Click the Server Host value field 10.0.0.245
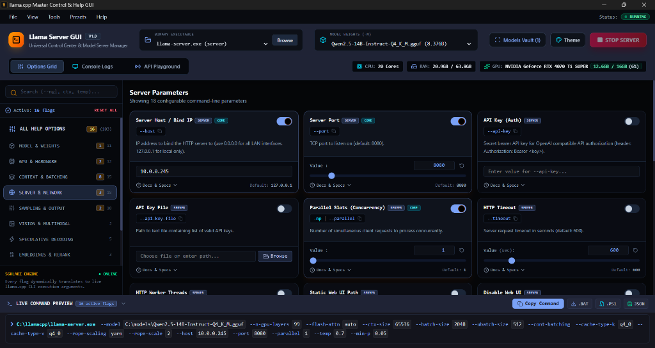The height and width of the screenshot is (348, 655). pyautogui.click(x=214, y=171)
